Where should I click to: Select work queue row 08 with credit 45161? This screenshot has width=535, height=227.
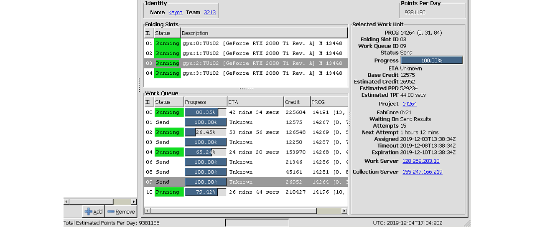tap(246, 172)
